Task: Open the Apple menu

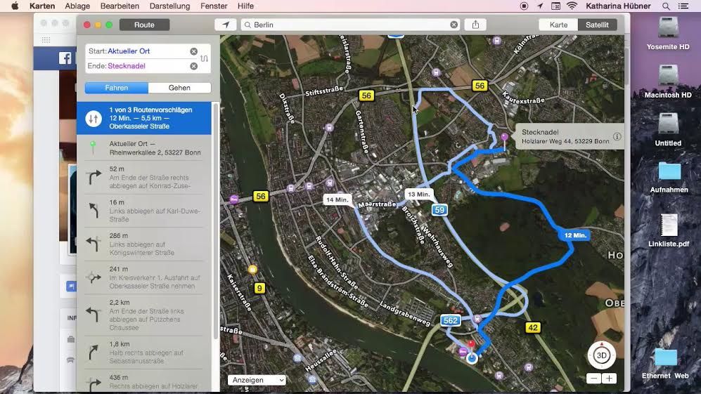Action: pyautogui.click(x=15, y=6)
